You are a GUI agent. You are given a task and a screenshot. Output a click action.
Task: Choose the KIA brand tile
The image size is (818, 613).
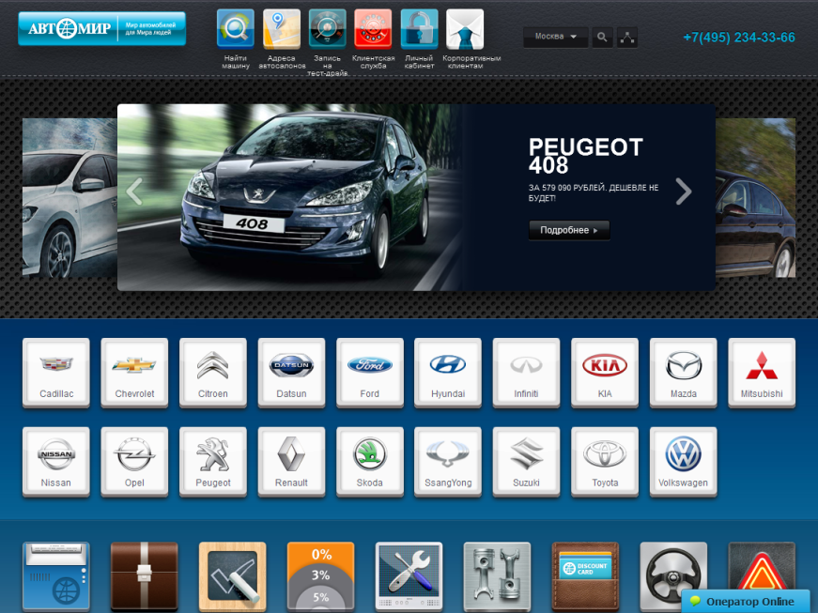605,372
